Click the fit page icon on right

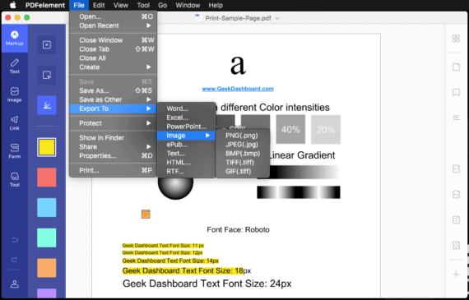coord(456,245)
